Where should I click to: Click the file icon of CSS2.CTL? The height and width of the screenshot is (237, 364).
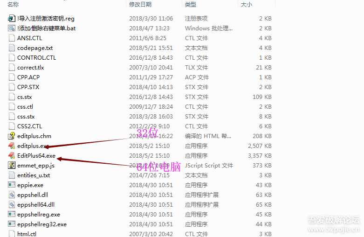pos(12,126)
